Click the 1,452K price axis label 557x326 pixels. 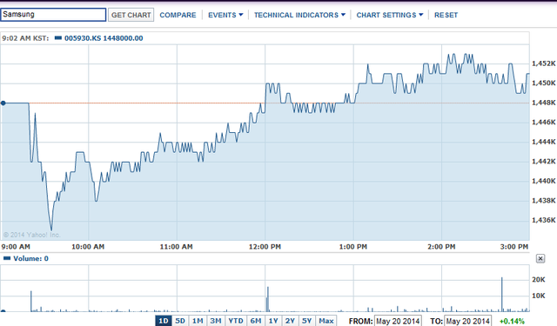543,63
